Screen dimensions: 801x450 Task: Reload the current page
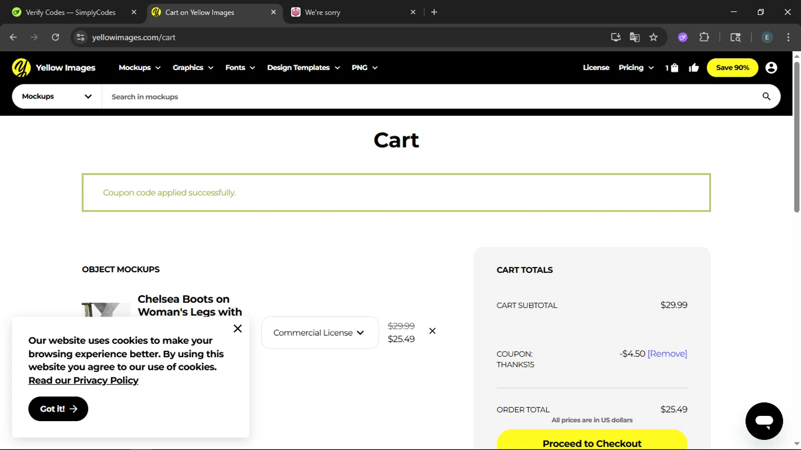(55, 37)
